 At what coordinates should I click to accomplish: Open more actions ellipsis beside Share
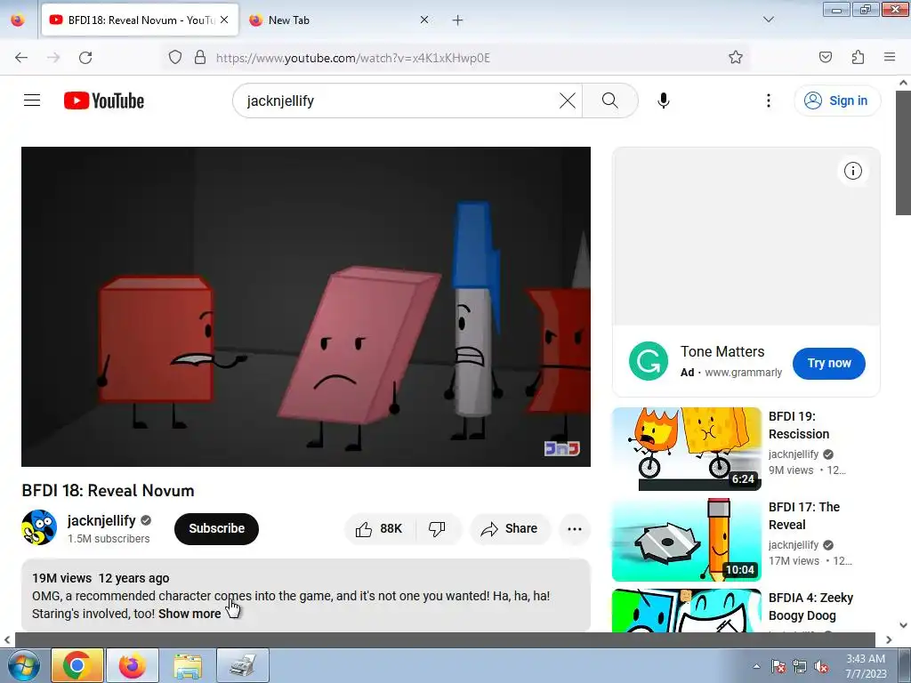point(575,528)
